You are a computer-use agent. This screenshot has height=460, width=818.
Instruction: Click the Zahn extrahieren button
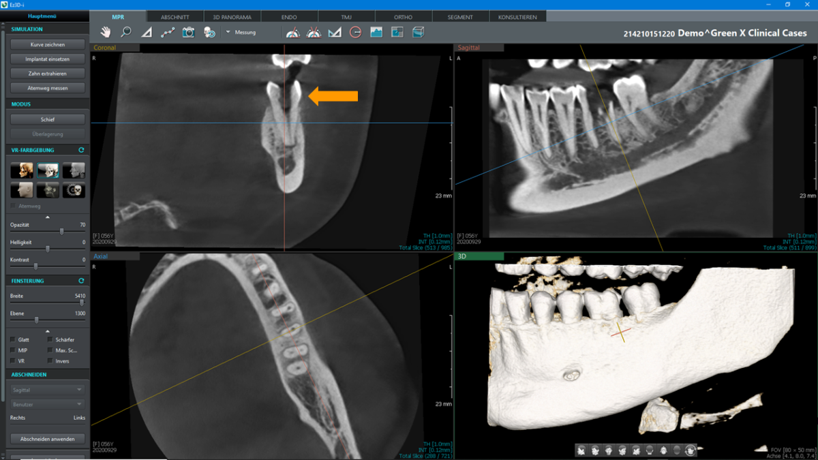pos(48,73)
